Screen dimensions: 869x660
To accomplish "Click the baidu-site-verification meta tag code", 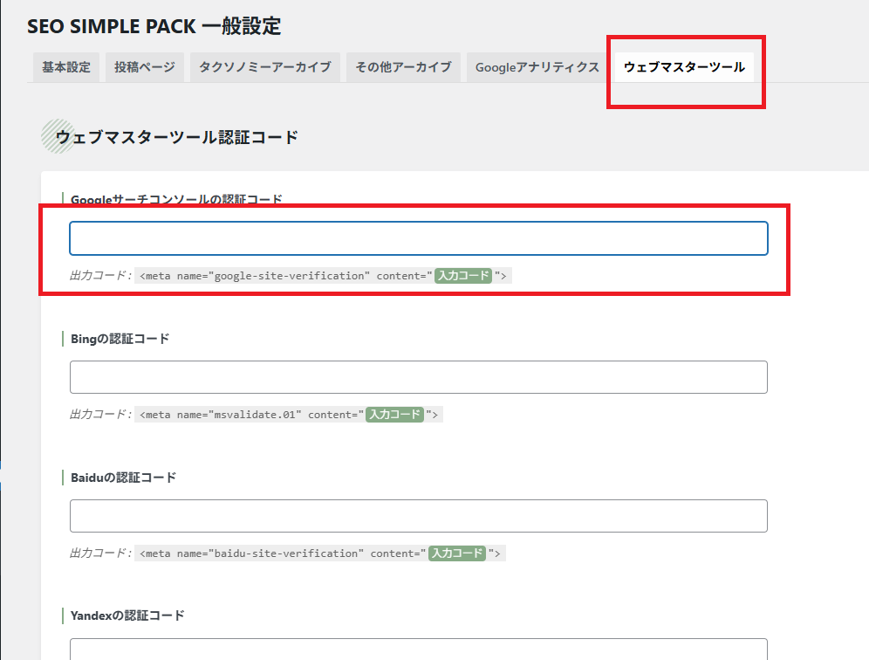I will click(x=281, y=553).
